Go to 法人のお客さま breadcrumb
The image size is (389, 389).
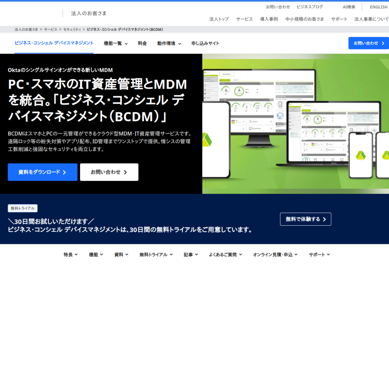point(26,30)
